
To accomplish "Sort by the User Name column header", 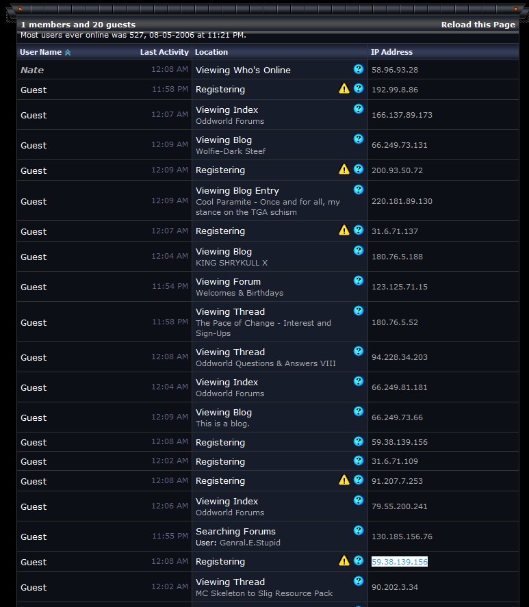I will coord(40,52).
